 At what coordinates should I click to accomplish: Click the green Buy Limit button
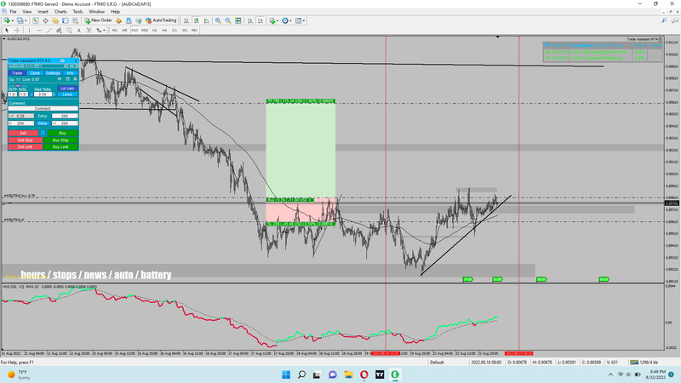(60, 146)
